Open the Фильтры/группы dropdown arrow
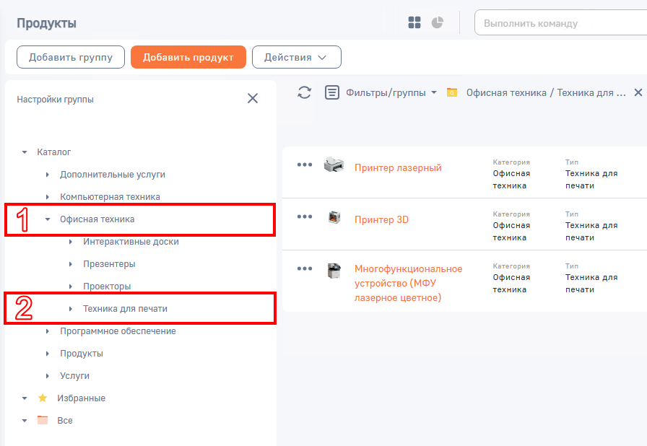Image resolution: width=647 pixels, height=446 pixels. pos(434,93)
